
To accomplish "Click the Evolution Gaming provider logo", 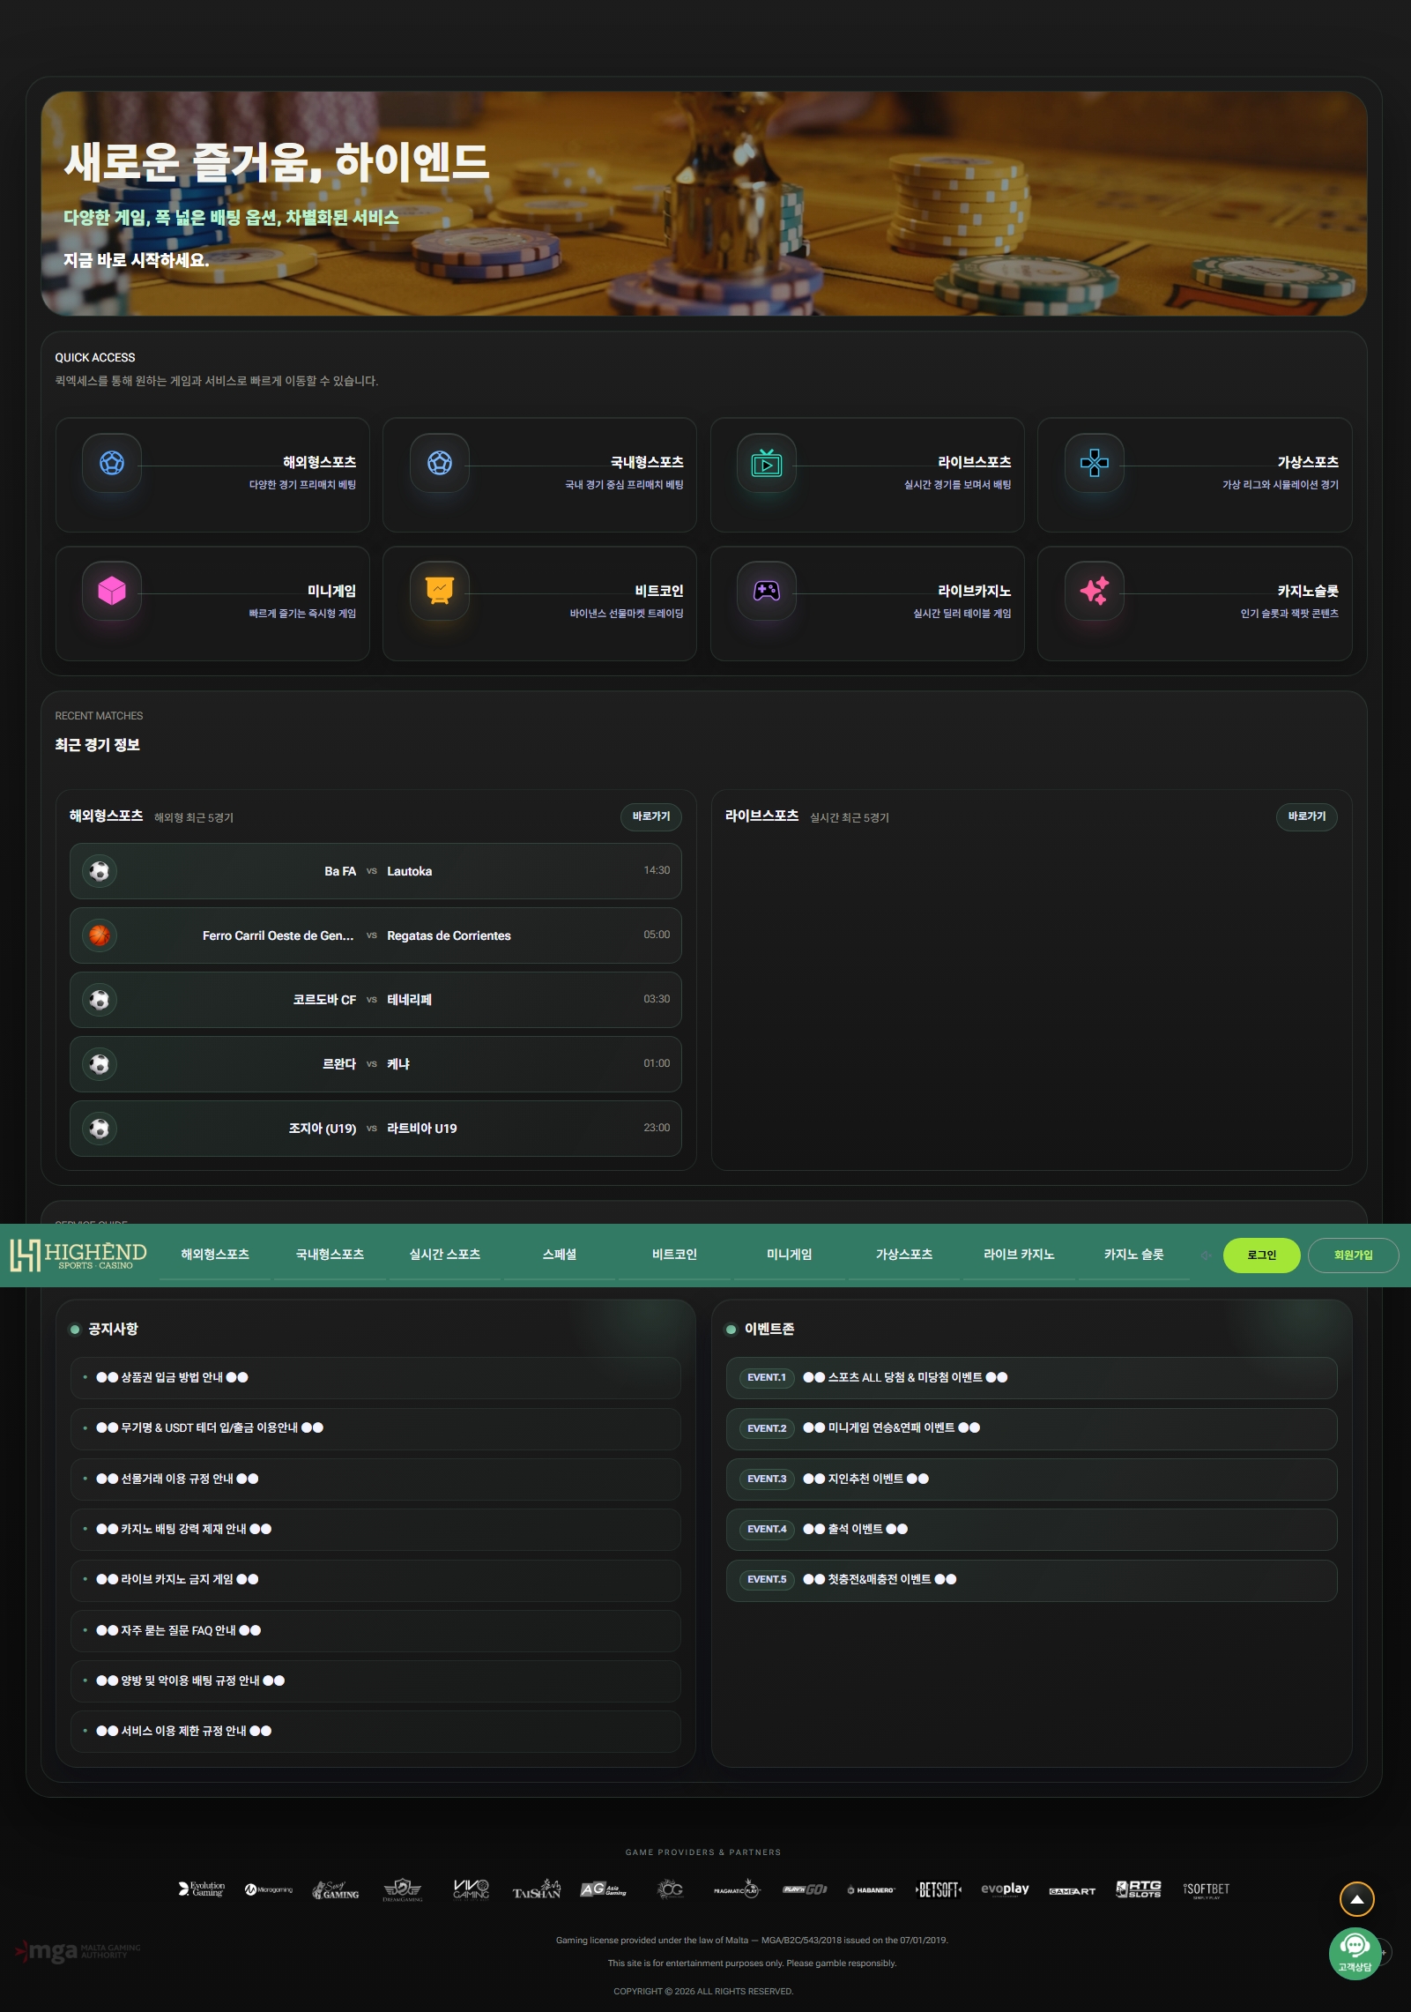I will [202, 1889].
